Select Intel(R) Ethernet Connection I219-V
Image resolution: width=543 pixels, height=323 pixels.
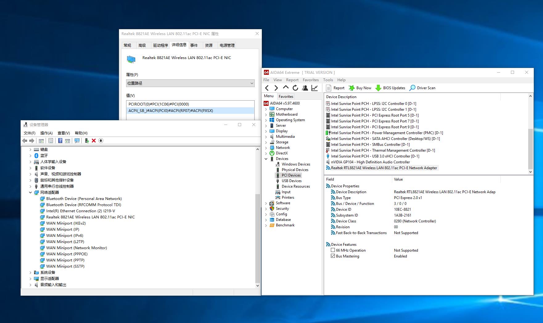coord(80,211)
